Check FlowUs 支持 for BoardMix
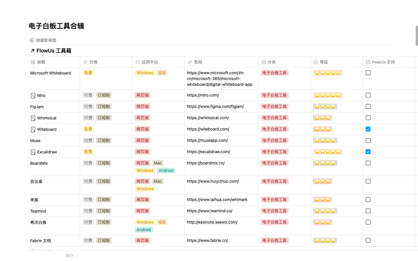 [x=368, y=163]
